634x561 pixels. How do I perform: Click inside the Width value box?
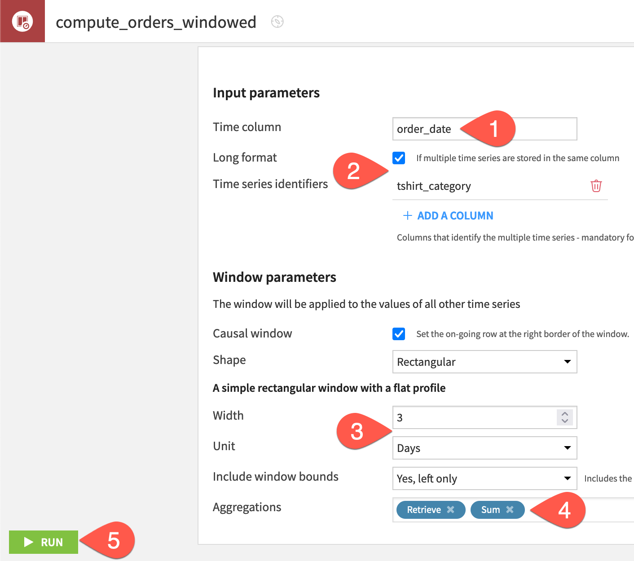pyautogui.click(x=471, y=417)
